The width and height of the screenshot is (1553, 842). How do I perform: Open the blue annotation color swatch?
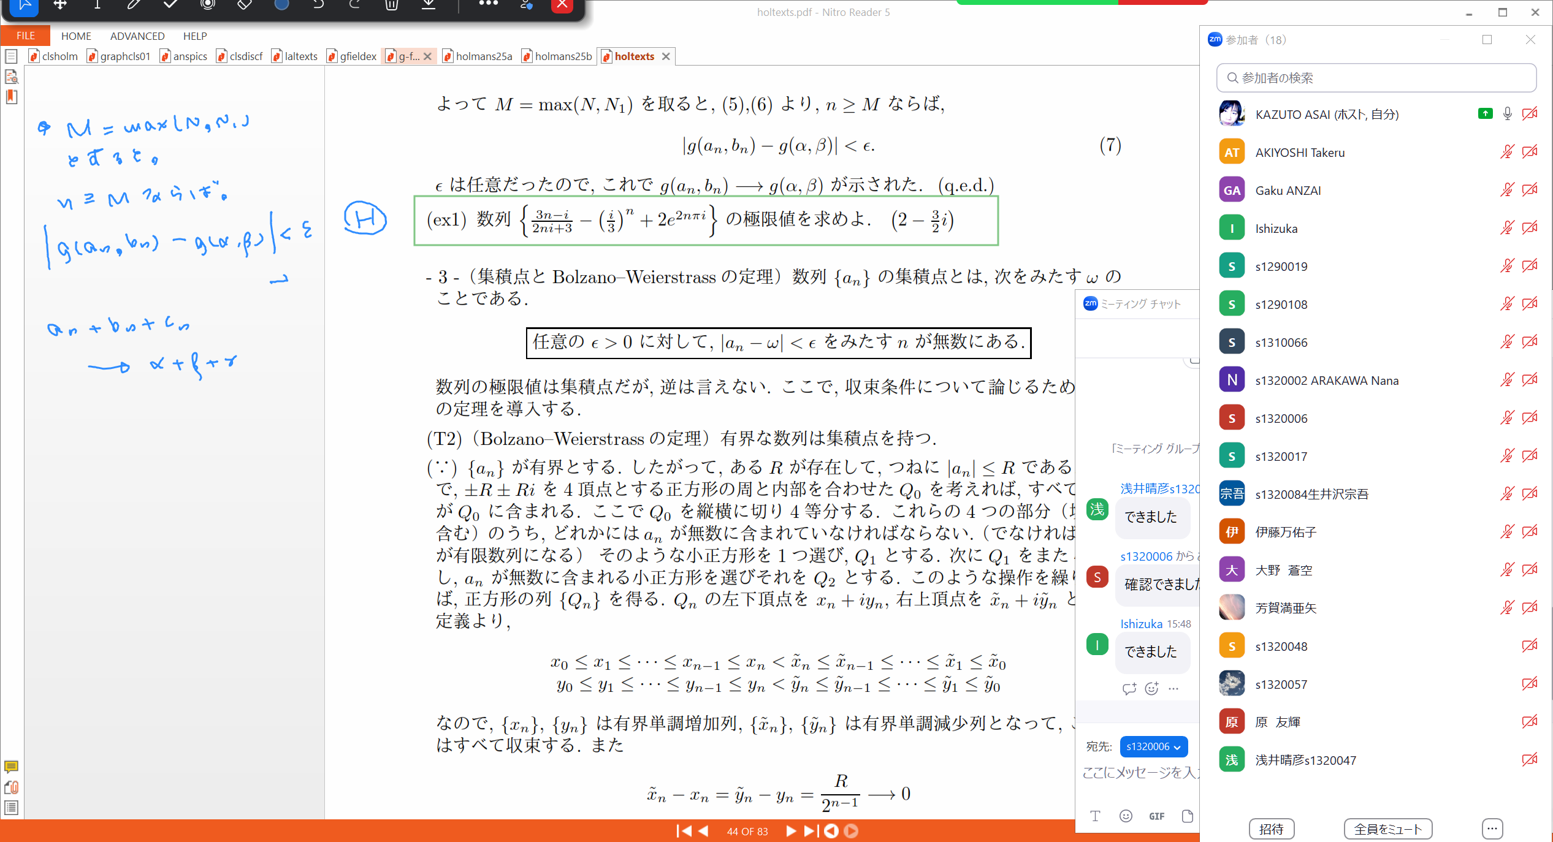(281, 5)
